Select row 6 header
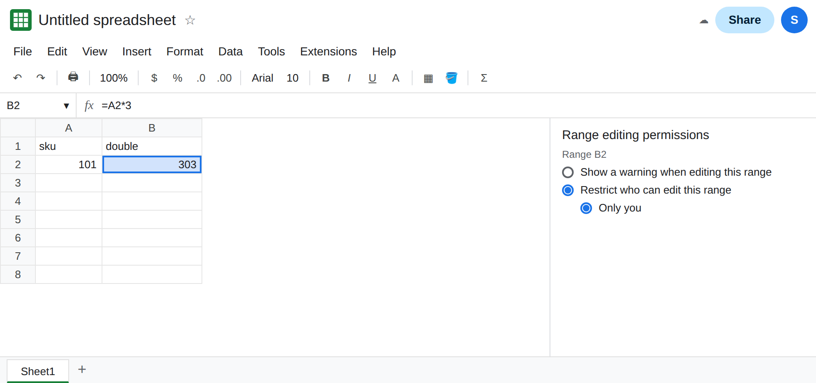The image size is (816, 383). click(x=18, y=238)
